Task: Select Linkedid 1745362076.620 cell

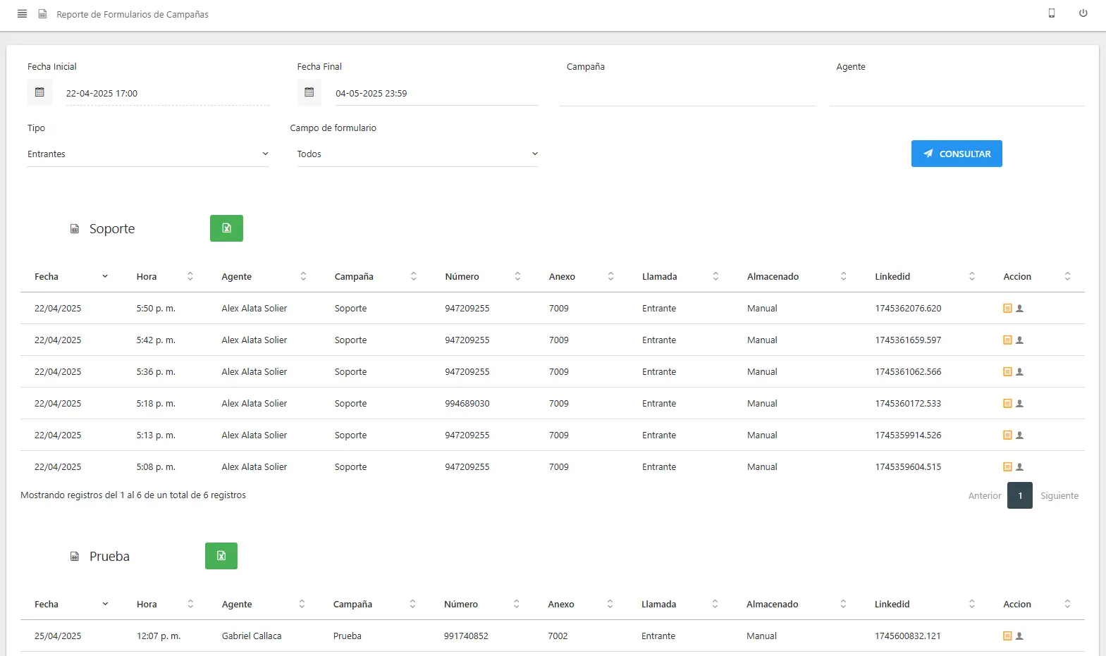Action: click(908, 308)
